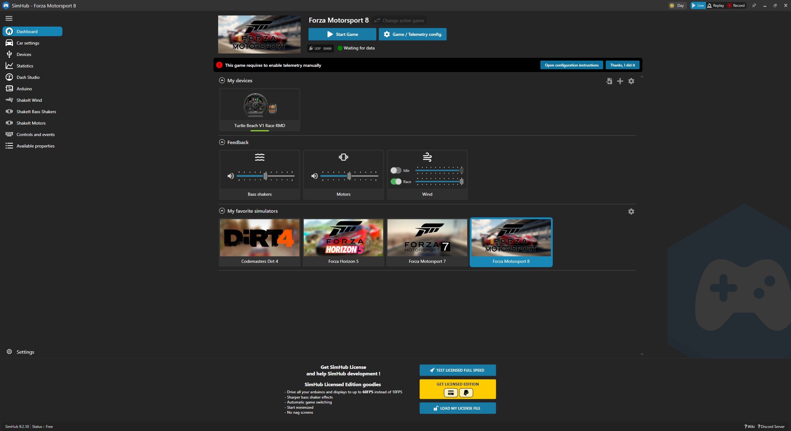Switch to Replay mode
791x431 pixels.
tap(716, 6)
